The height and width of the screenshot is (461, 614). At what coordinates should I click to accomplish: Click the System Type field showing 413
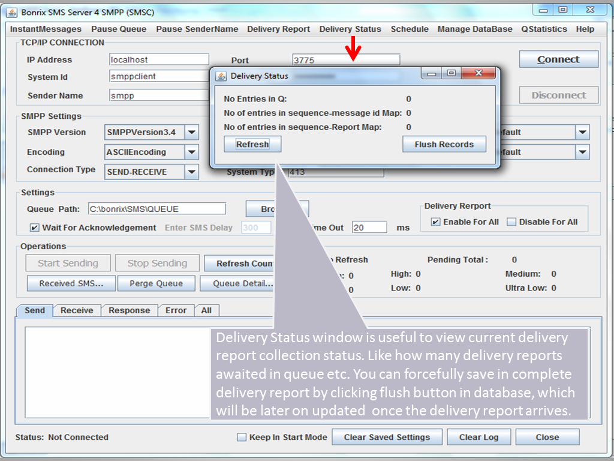click(x=336, y=172)
